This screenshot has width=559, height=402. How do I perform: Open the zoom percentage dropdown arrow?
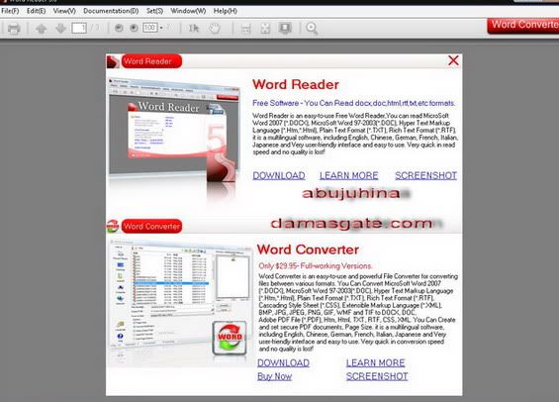(x=161, y=28)
